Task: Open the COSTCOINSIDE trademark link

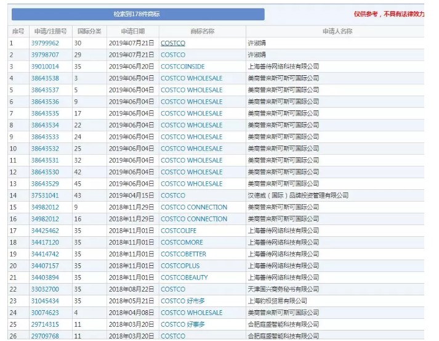Action: pyautogui.click(x=182, y=67)
